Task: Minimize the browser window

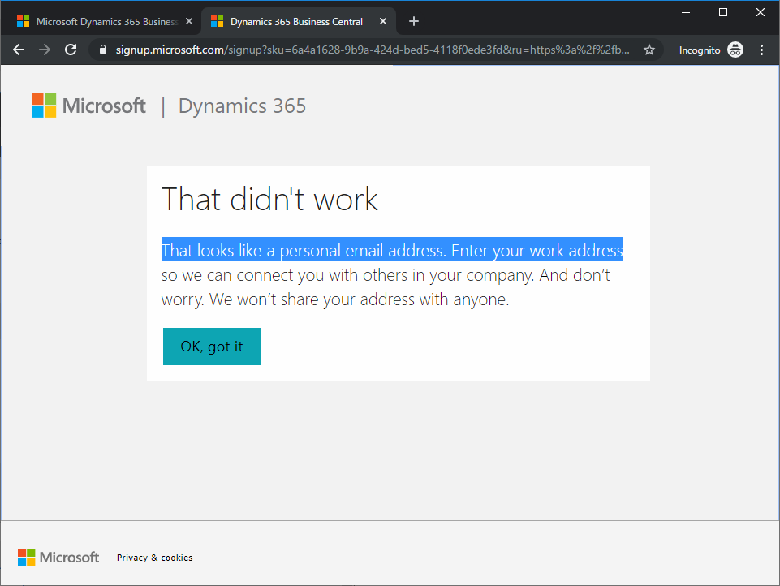Action: [686, 12]
